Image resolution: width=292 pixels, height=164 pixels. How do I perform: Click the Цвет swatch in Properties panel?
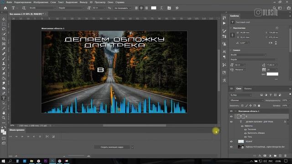coord(272,74)
